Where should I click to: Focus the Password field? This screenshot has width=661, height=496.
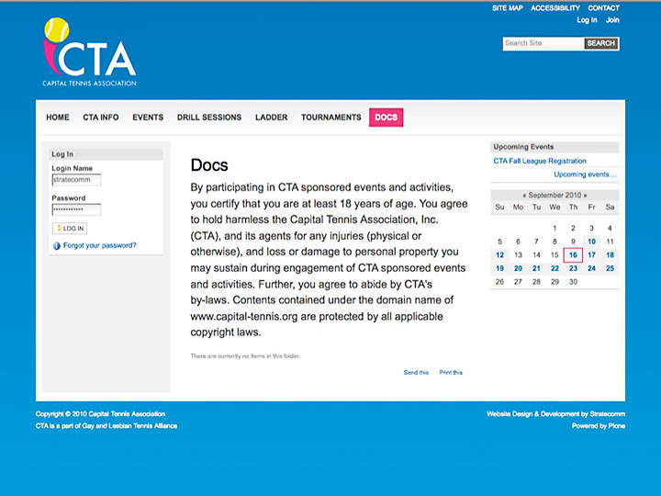pos(76,209)
